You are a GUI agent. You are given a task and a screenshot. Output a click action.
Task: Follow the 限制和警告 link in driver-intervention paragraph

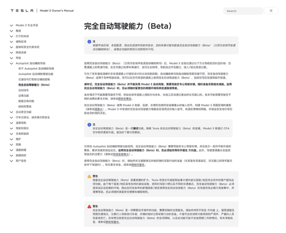pos(125,99)
